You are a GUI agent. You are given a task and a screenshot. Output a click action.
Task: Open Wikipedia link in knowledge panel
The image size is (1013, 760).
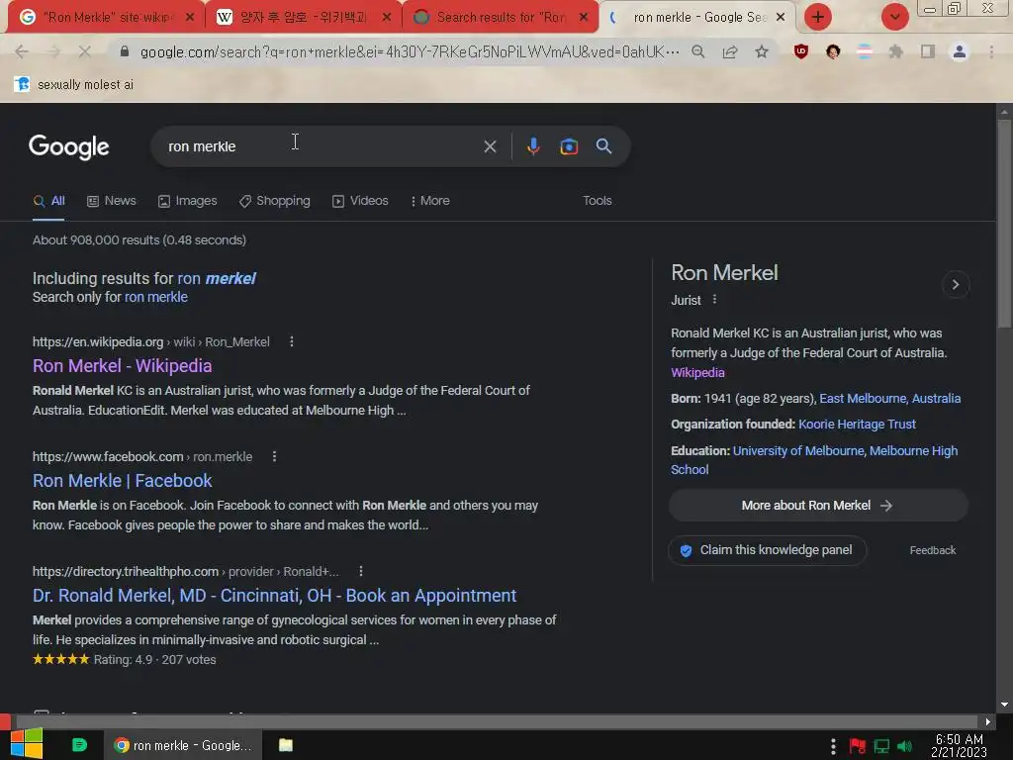(x=697, y=373)
